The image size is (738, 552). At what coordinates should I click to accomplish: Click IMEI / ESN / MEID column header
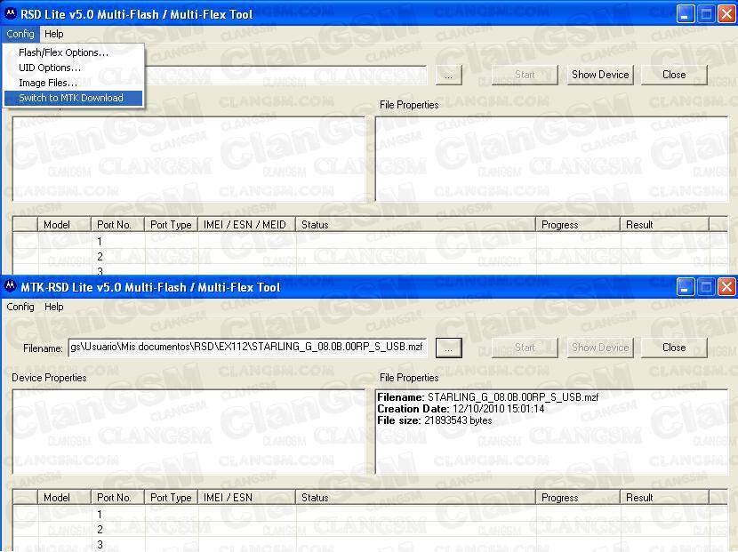click(245, 225)
